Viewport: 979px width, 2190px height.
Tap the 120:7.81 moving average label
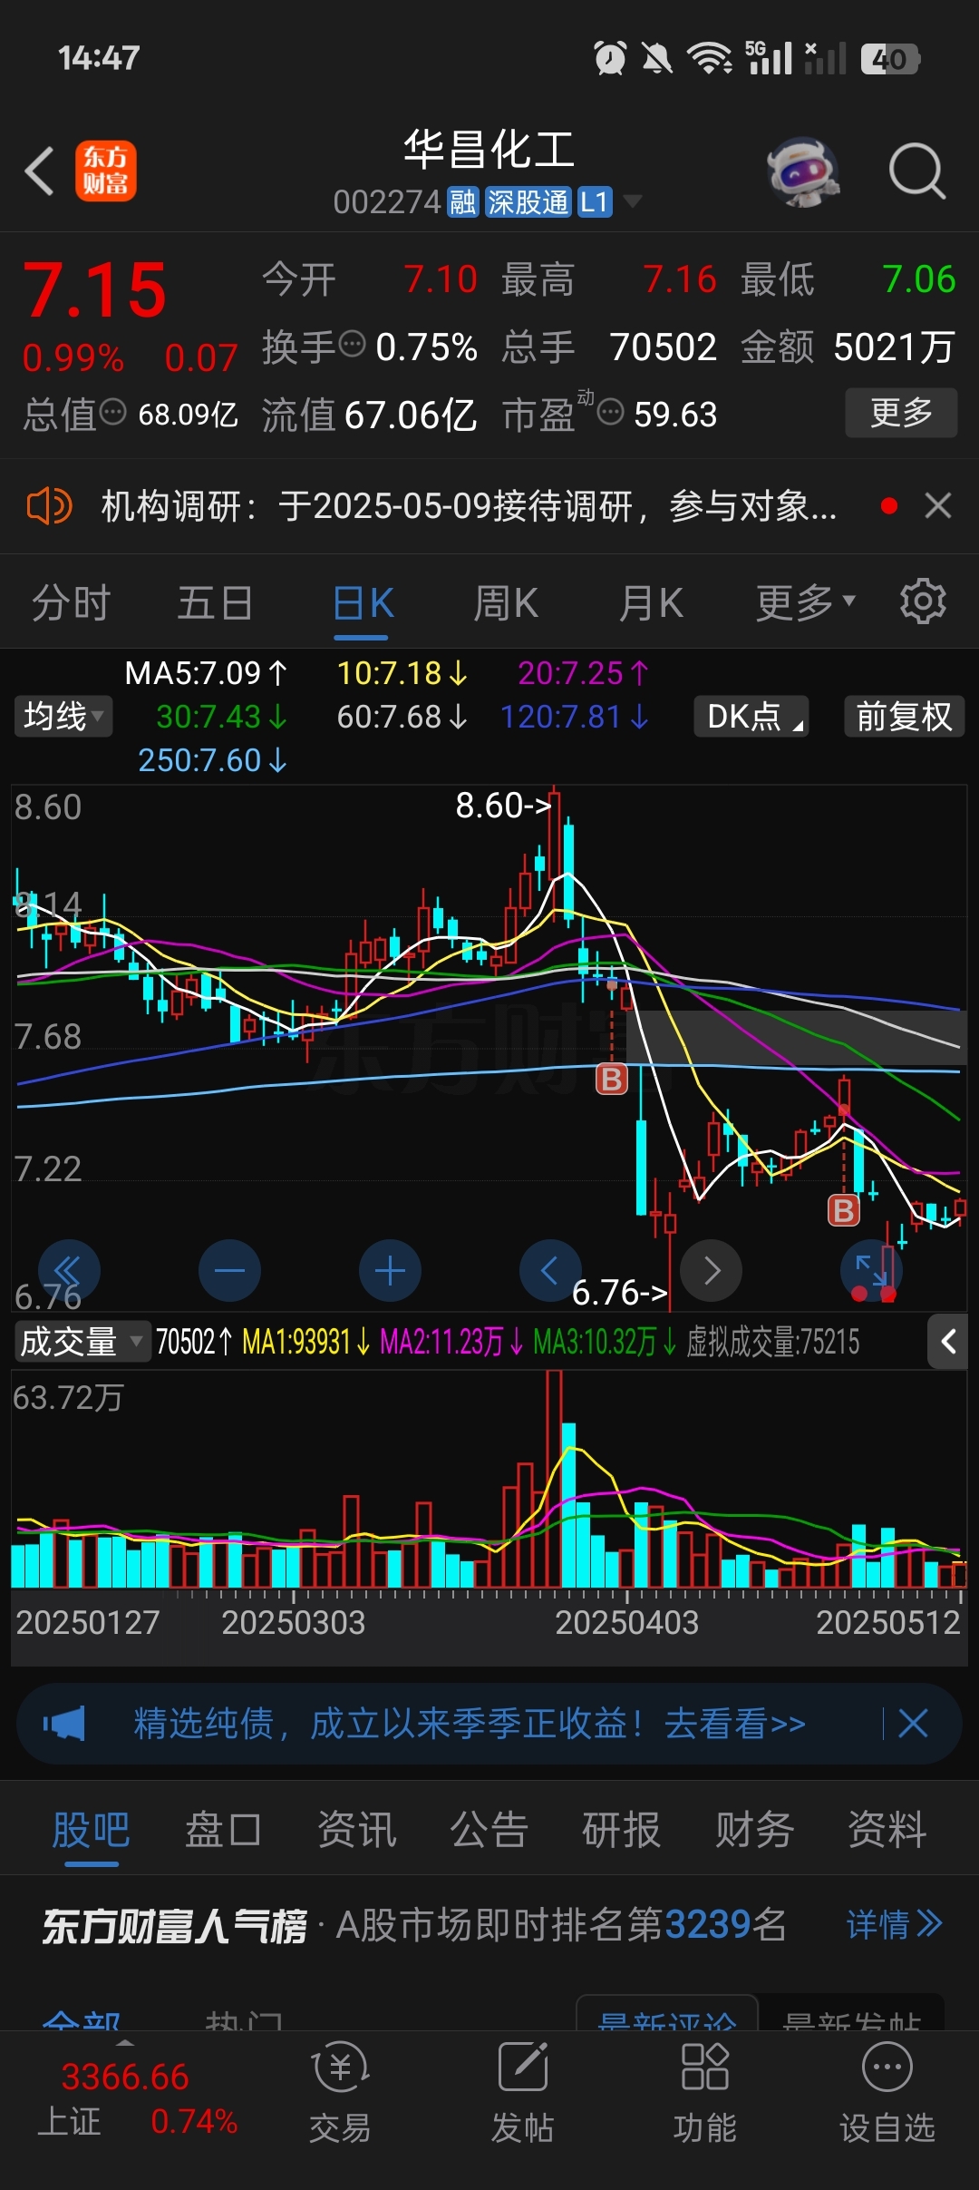[574, 717]
